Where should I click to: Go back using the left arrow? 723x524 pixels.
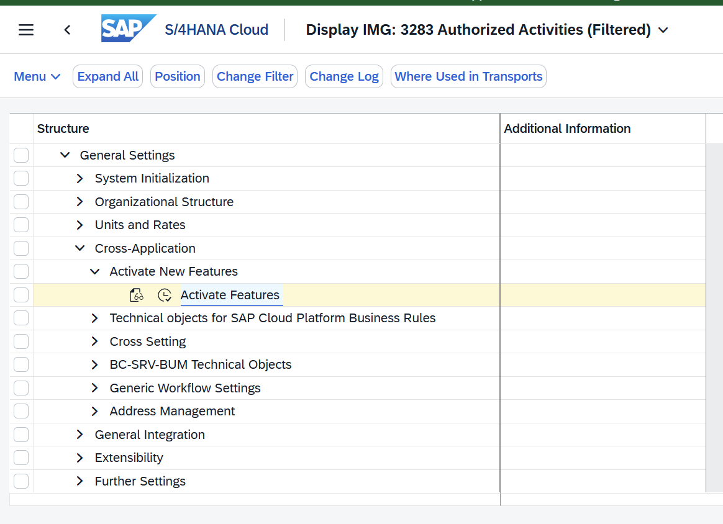click(67, 30)
